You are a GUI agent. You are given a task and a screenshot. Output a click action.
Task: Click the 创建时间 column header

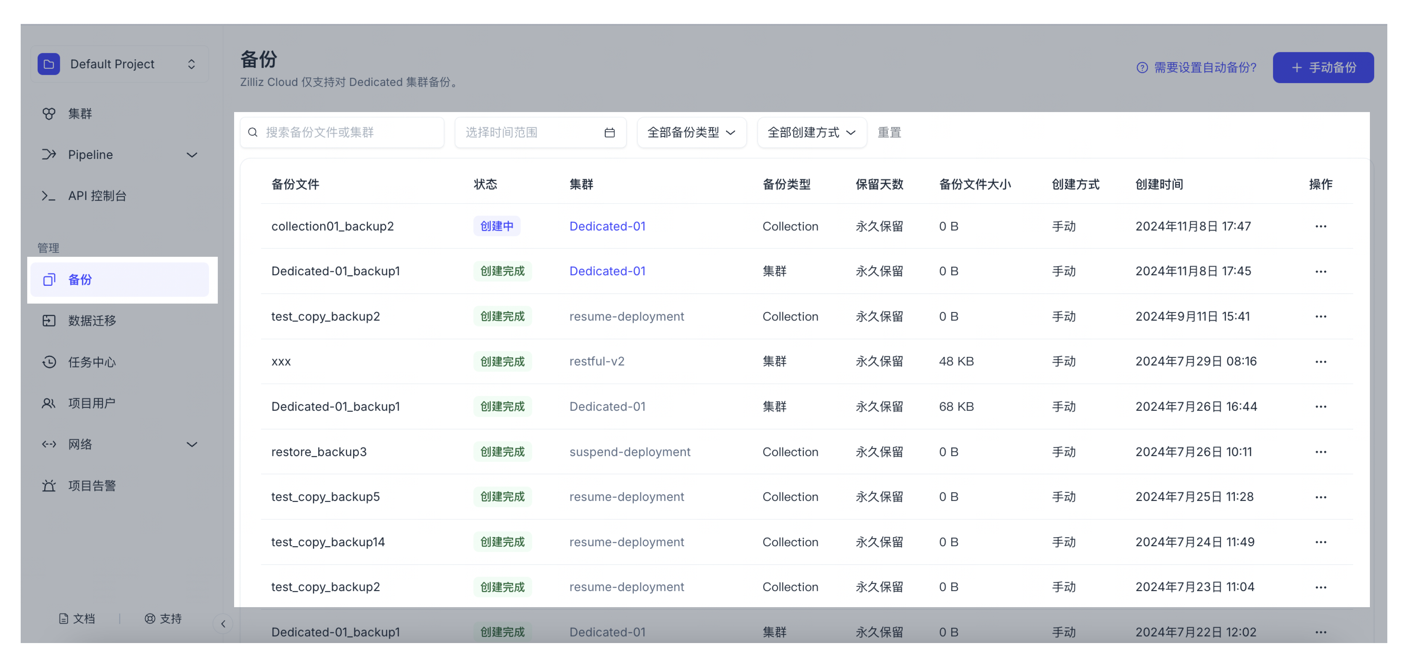pyautogui.click(x=1159, y=184)
